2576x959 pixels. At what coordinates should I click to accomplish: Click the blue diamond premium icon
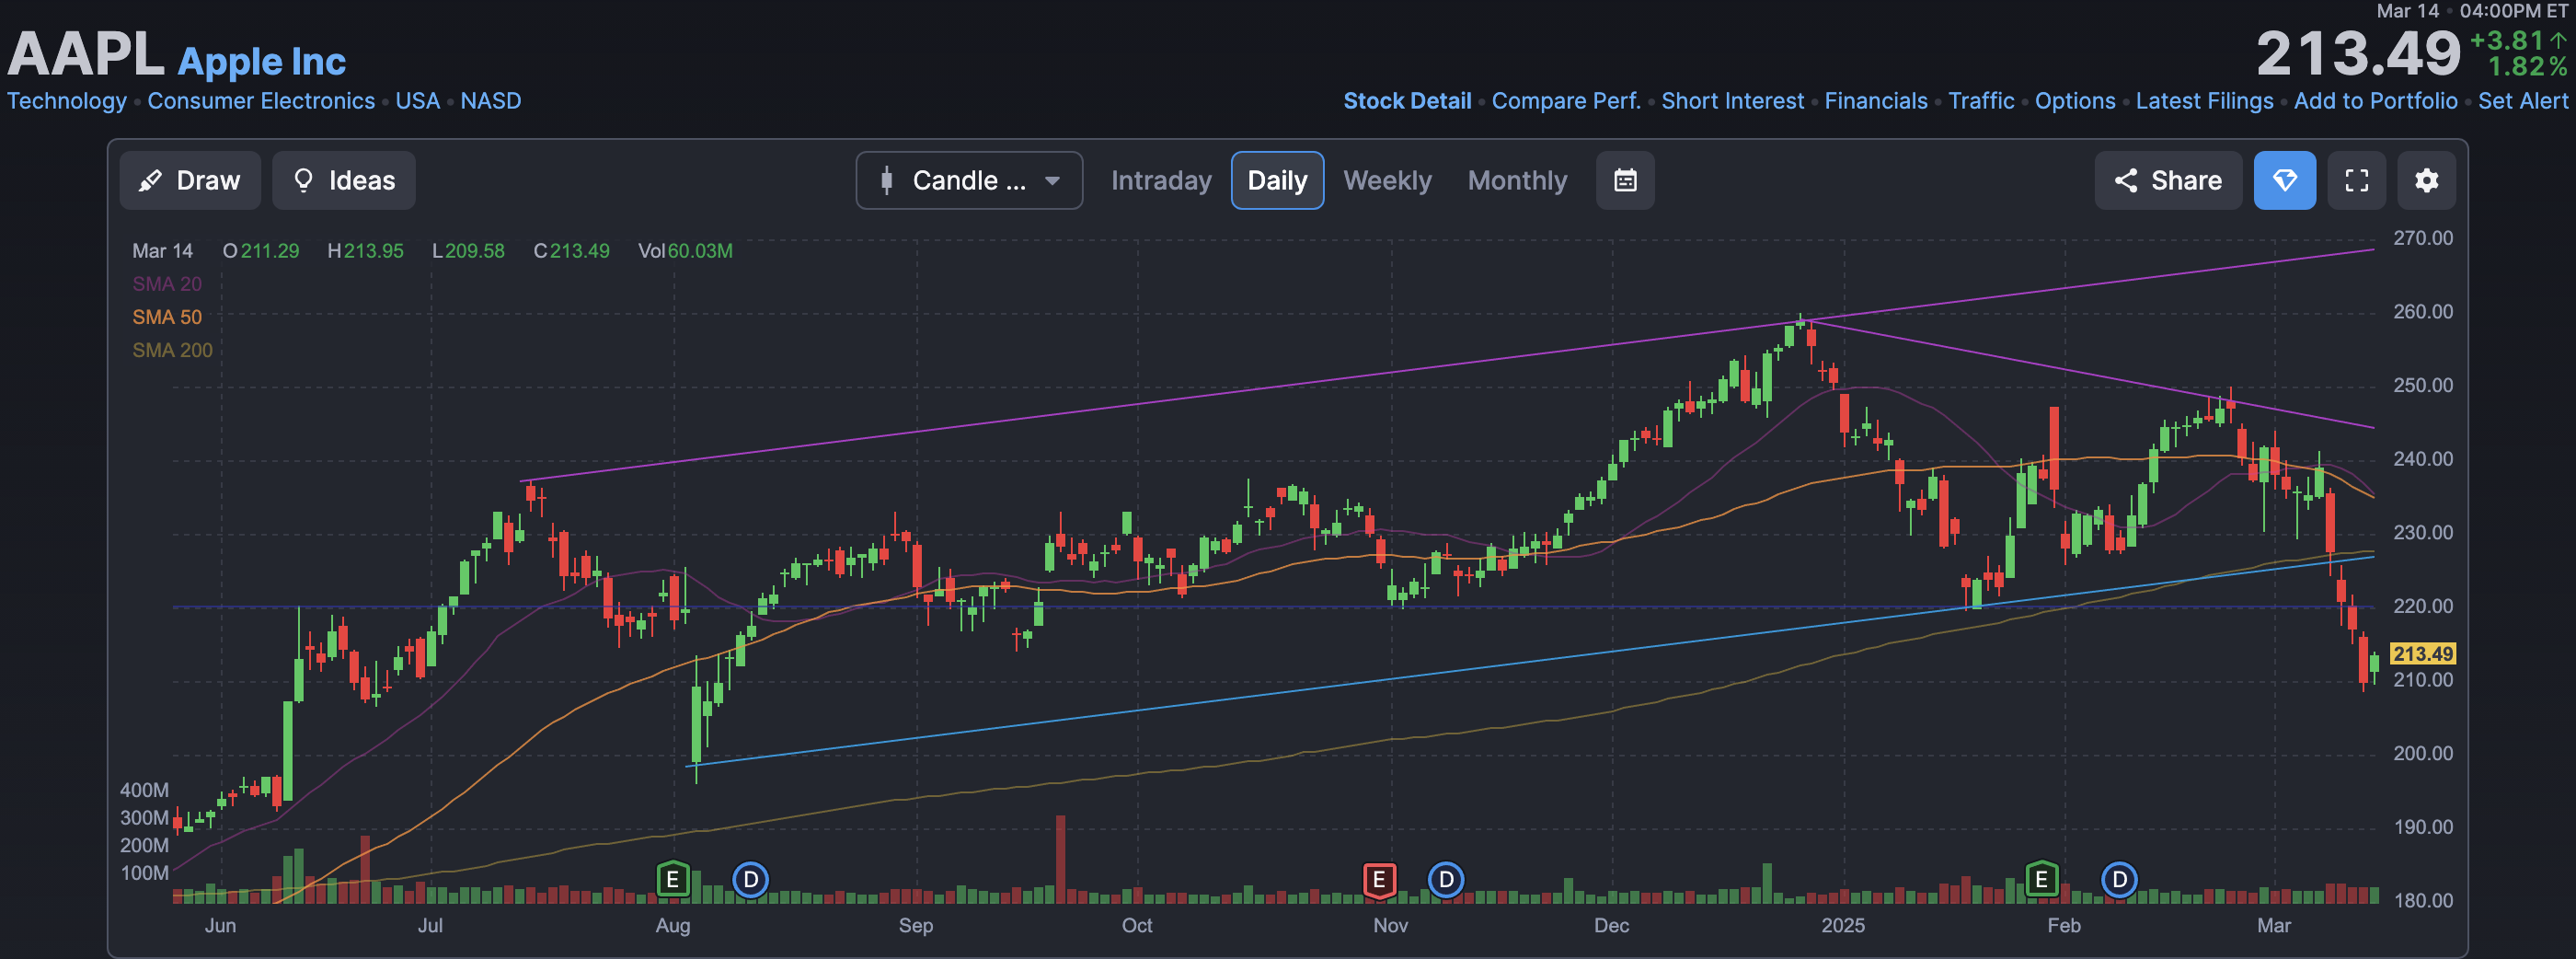2284,180
